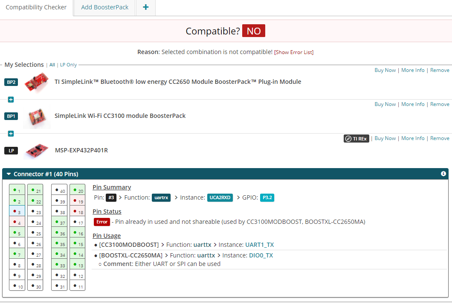Open the Show Error List link
The image size is (452, 303).
294,52
